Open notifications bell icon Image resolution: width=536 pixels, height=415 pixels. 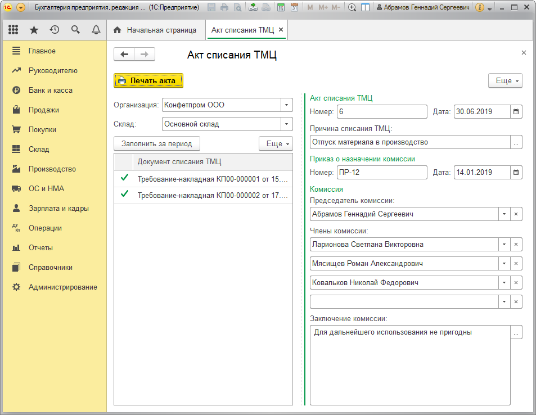(96, 30)
